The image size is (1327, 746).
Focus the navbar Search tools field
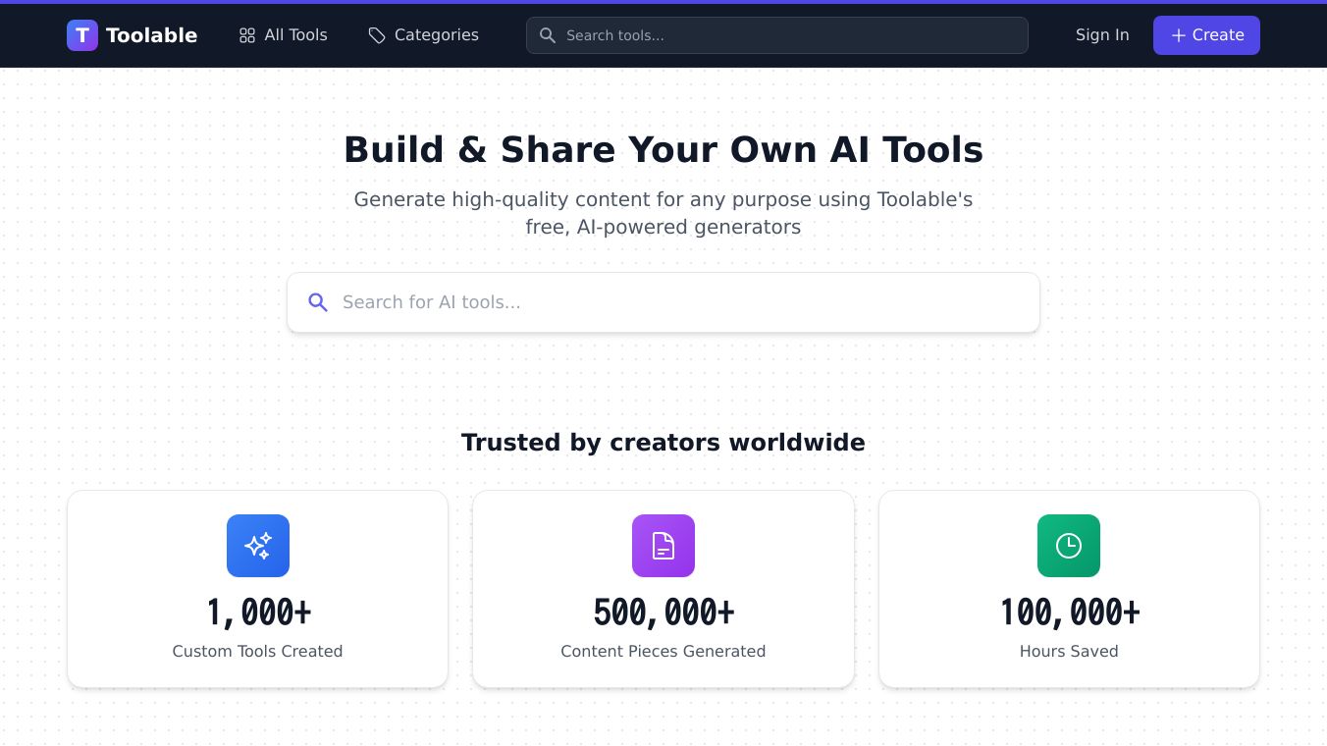tap(777, 35)
